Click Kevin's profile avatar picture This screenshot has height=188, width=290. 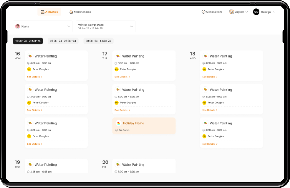[18, 26]
